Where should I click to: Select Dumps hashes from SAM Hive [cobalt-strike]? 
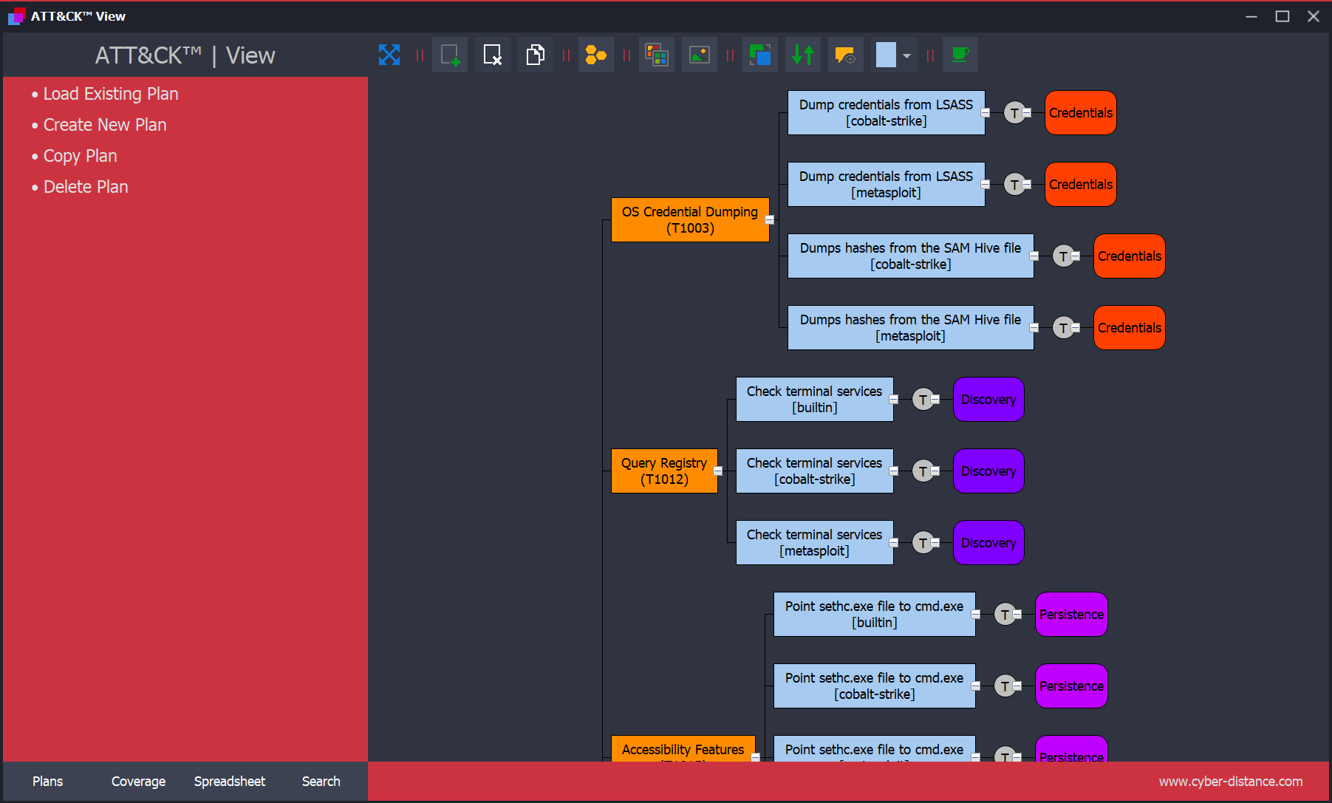coord(911,256)
